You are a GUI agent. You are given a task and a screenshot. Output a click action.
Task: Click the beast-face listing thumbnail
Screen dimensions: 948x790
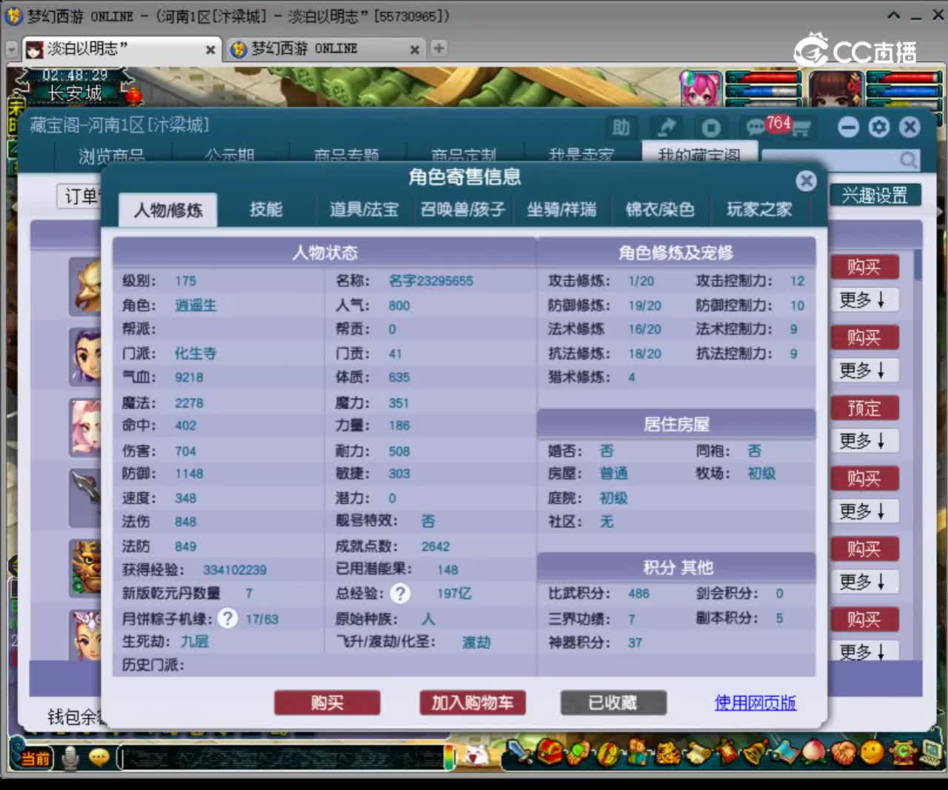pos(86,568)
